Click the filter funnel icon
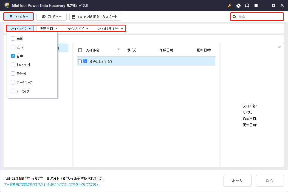Image resolution: width=288 pixels, height=192 pixels. (x=11, y=16)
